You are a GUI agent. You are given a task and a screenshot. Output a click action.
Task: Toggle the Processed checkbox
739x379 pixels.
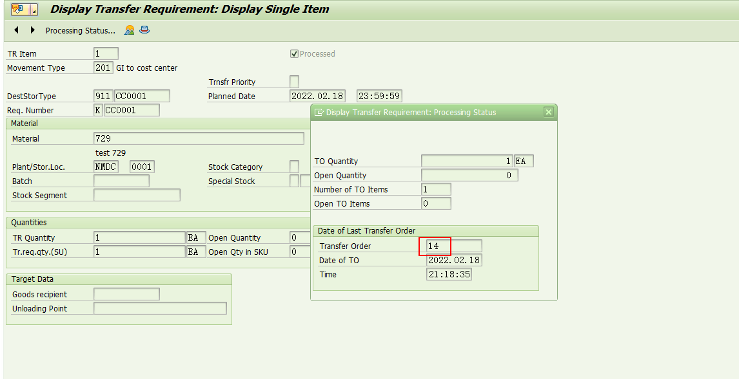[295, 53]
